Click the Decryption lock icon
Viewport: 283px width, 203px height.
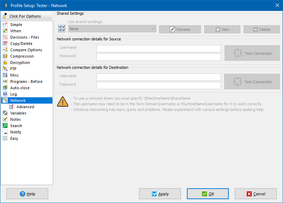pos(5,63)
